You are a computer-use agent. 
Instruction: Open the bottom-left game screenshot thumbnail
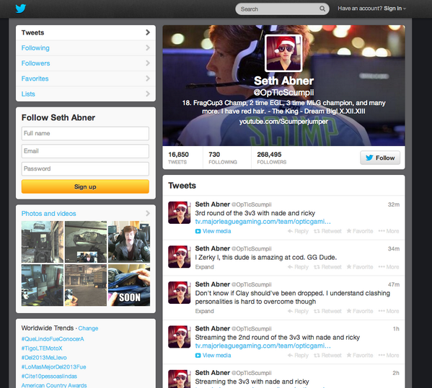pos(43,285)
